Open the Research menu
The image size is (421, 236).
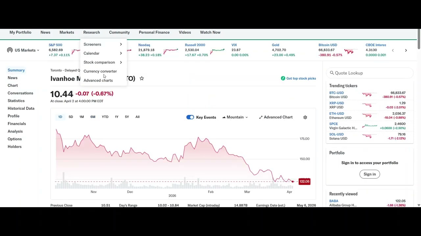click(91, 32)
